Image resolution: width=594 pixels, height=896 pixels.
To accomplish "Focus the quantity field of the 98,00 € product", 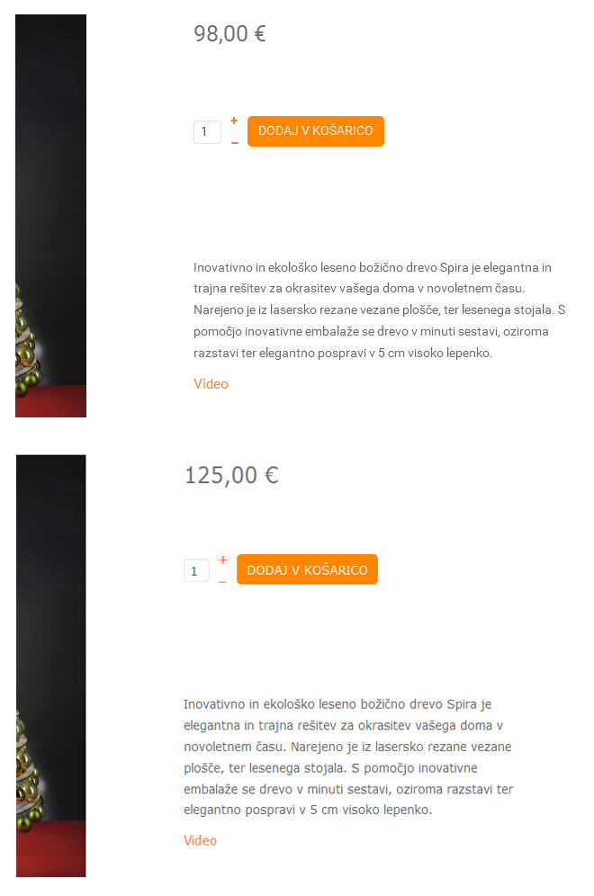I will (x=208, y=132).
